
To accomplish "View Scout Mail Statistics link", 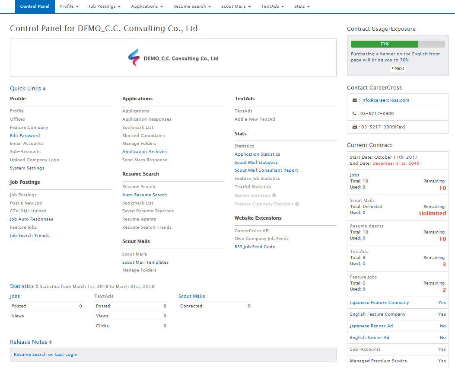I will tap(256, 162).
